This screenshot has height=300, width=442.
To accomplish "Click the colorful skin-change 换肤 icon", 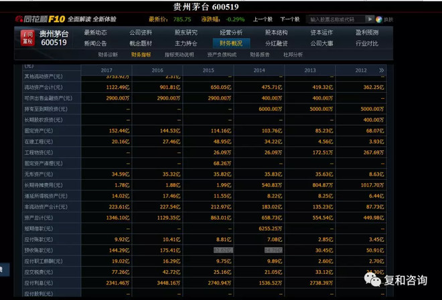I will point(379,19).
